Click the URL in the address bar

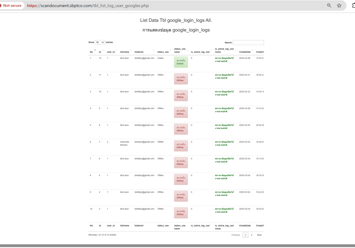coord(88,6)
